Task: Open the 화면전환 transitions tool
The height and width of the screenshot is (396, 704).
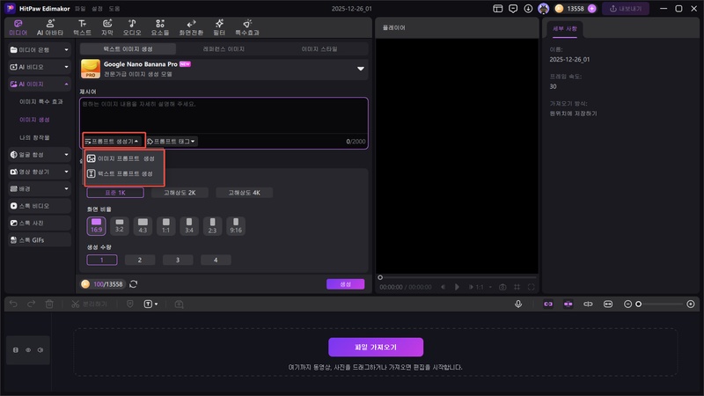Action: click(191, 27)
